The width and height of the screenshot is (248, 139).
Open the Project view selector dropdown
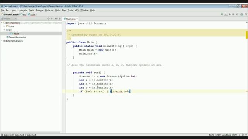pyautogui.click(x=9, y=19)
